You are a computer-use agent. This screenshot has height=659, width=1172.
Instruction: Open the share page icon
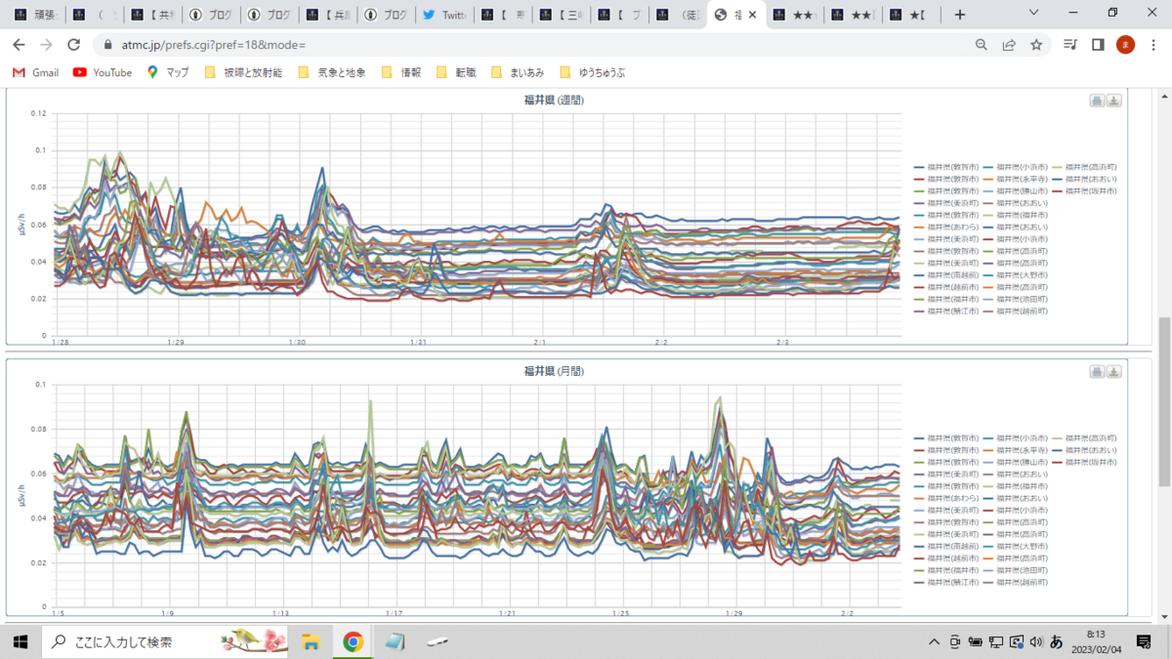coord(1009,45)
